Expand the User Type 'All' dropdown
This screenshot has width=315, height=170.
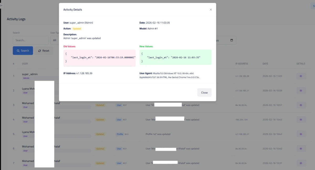coord(55,40)
